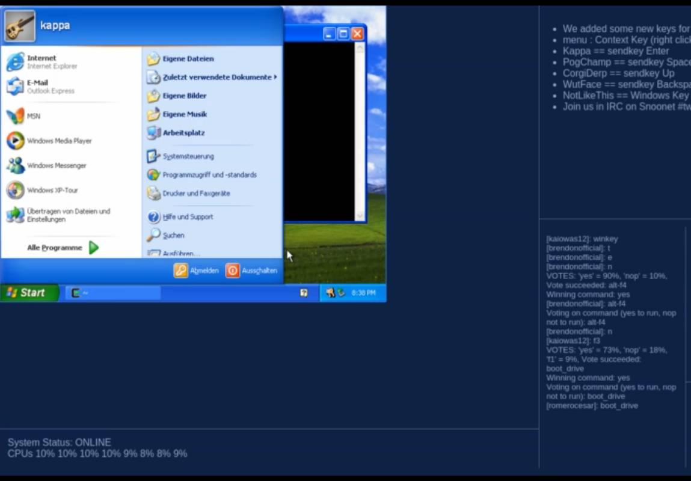Minimize the black terminal window
The width and height of the screenshot is (691, 481).
click(329, 34)
